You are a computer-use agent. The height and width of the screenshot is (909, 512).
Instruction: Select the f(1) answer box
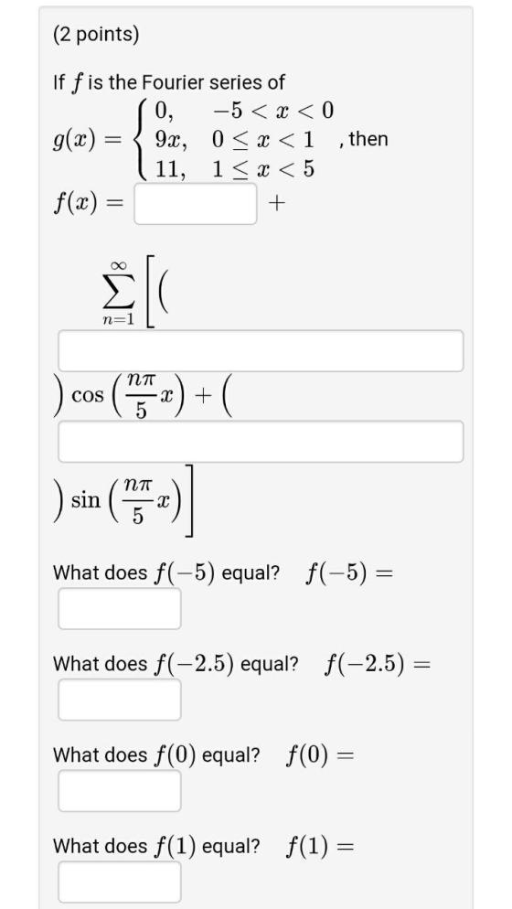click(x=120, y=882)
